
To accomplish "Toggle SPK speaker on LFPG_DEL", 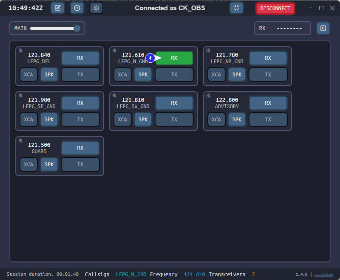I will (x=49, y=74).
